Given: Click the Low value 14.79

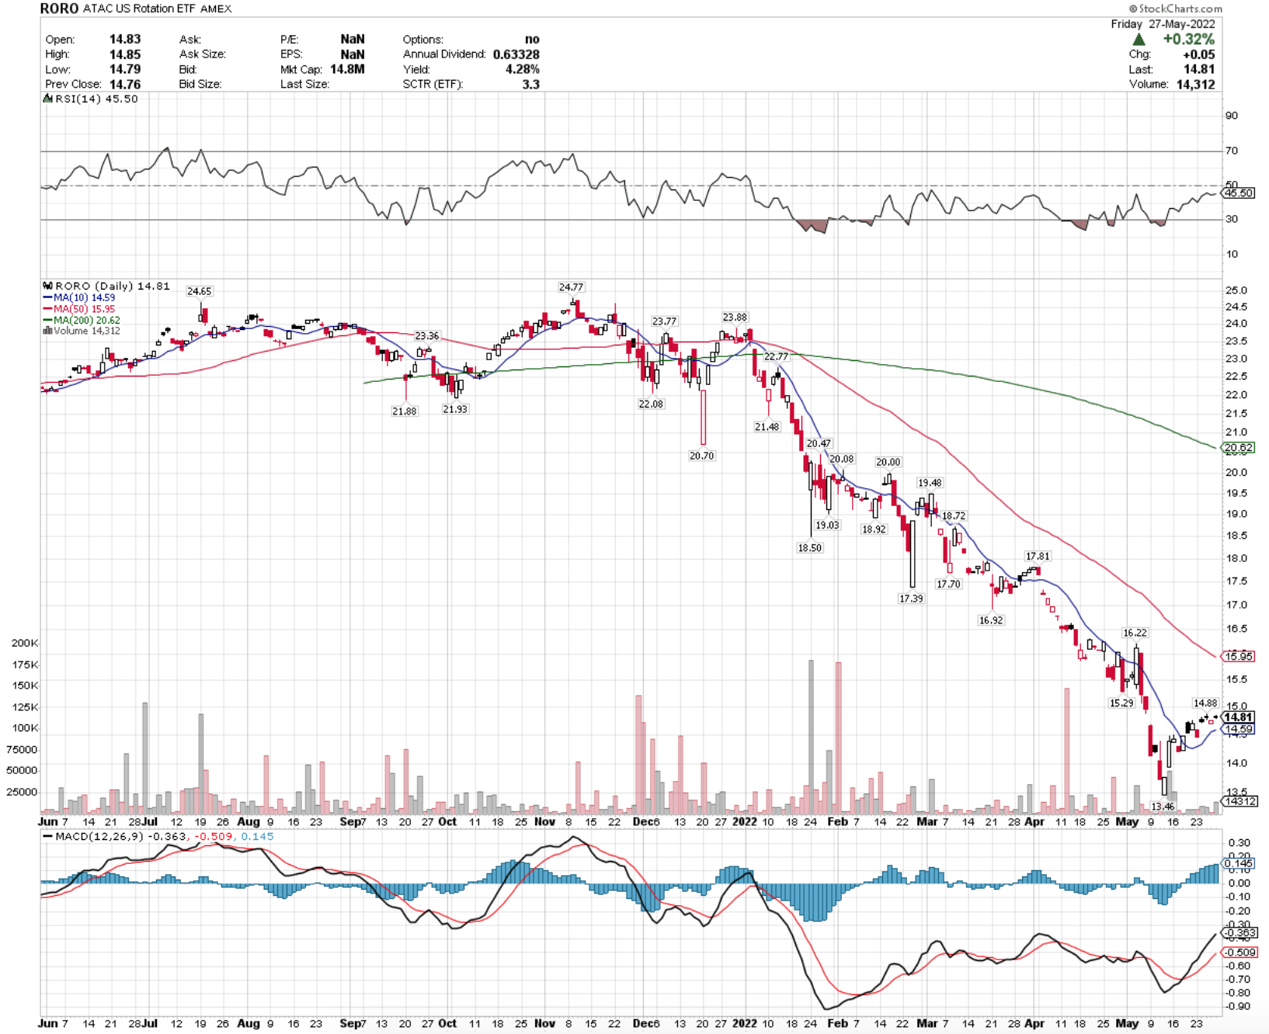Looking at the screenshot, I should point(125,69).
